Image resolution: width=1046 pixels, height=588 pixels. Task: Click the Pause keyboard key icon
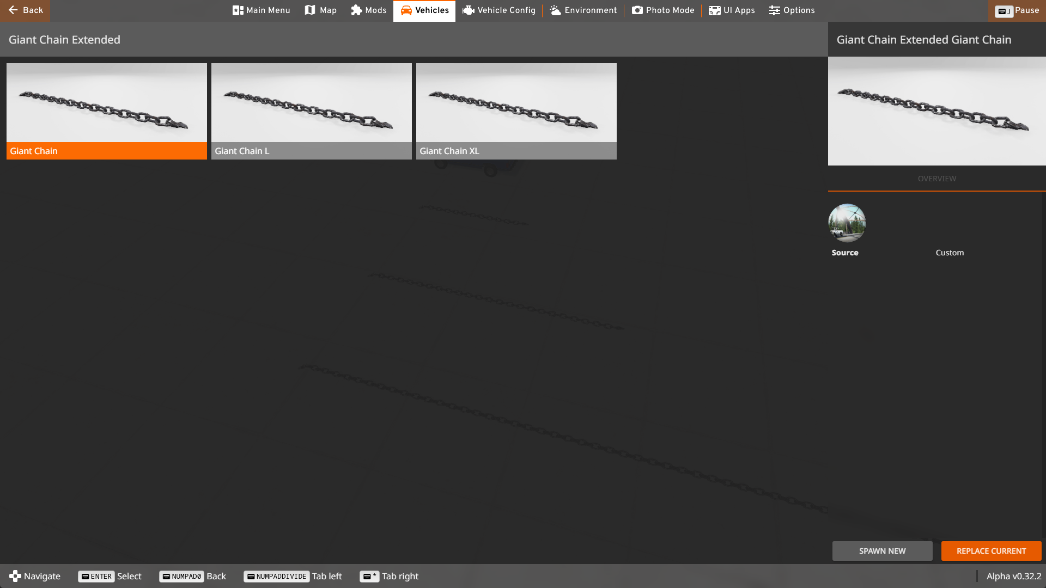1004,11
